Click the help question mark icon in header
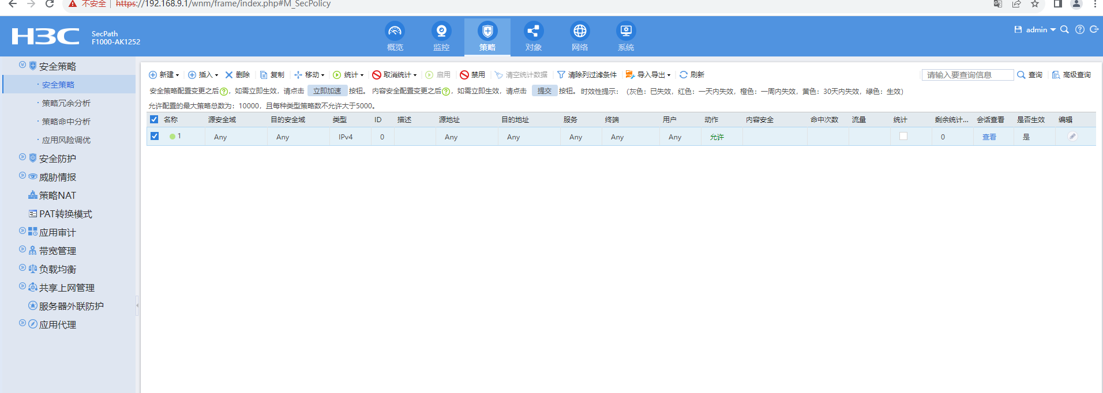1103x393 pixels. pyautogui.click(x=1079, y=30)
